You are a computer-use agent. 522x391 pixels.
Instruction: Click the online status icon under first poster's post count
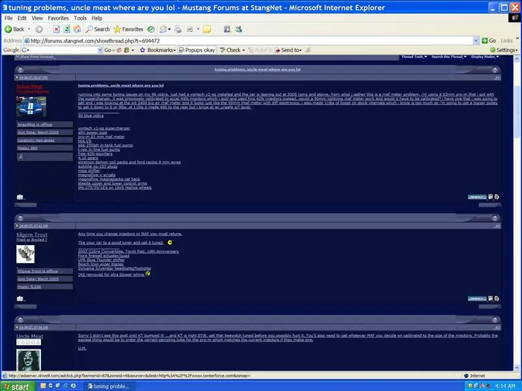coord(21,156)
